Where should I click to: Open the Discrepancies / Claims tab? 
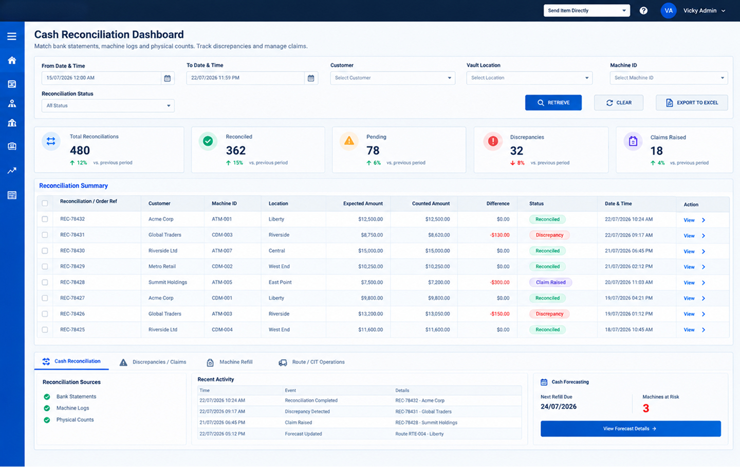(x=153, y=362)
